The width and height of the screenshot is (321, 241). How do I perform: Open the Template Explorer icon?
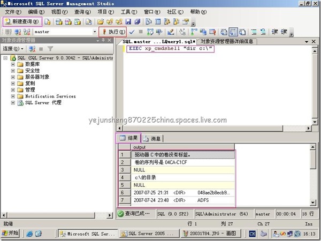point(176,21)
